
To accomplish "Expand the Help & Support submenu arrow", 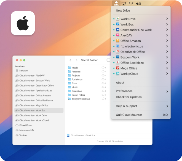I will click(x=167, y=106).
